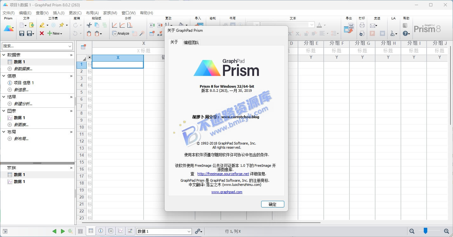Viewport: 453px width, 237px height.
Task: Open the 编辑(E) menu
Action: pyautogui.click(x=25, y=13)
